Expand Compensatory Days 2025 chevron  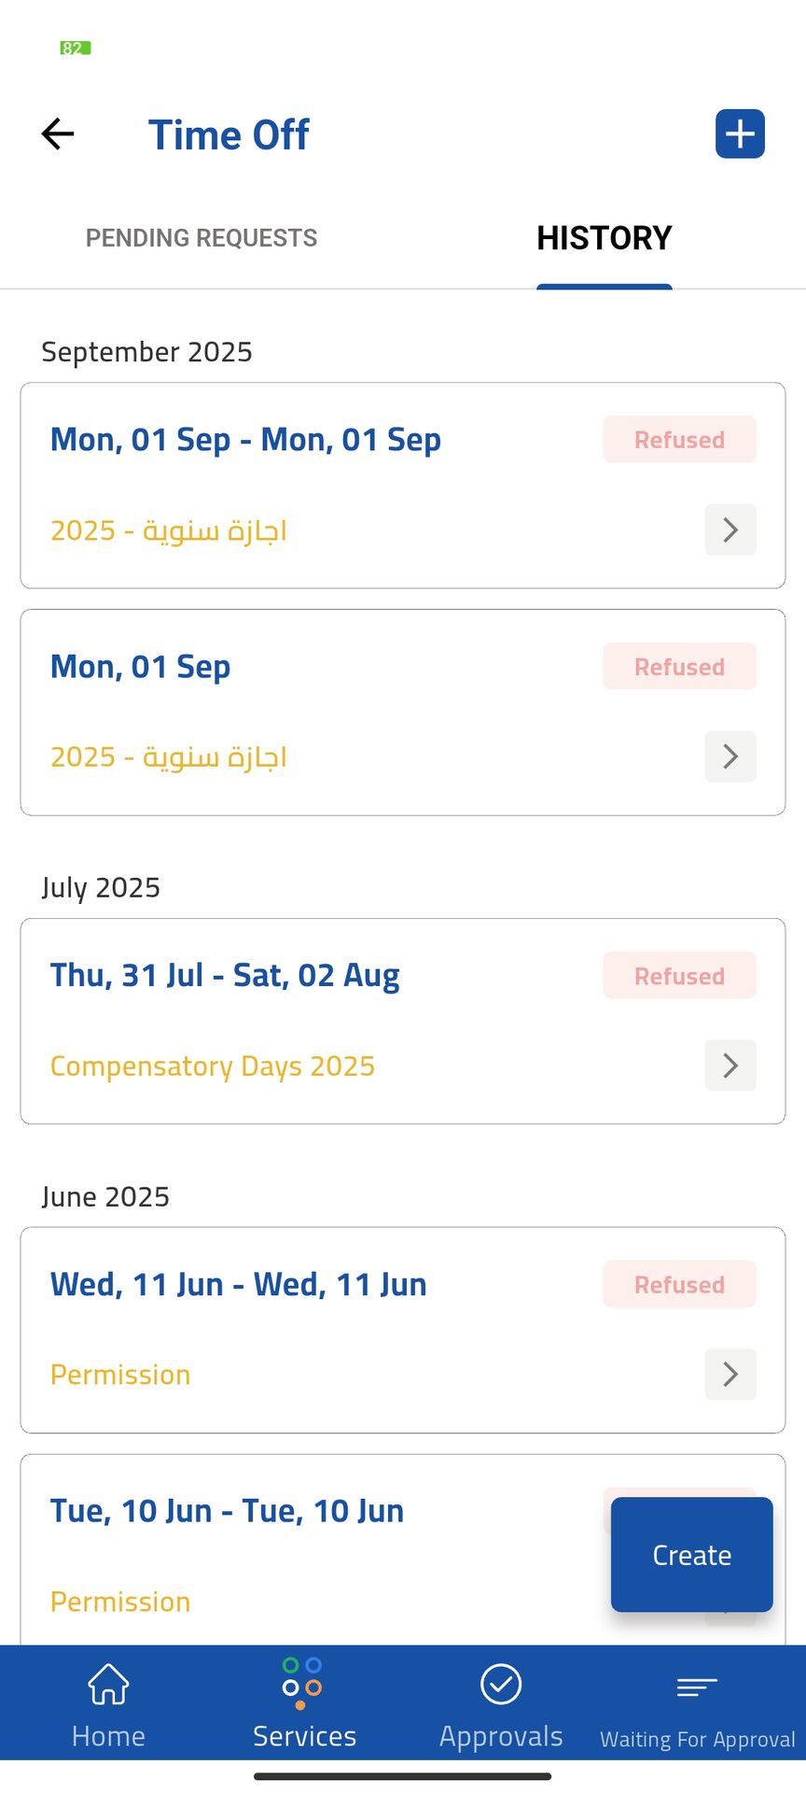[730, 1066]
